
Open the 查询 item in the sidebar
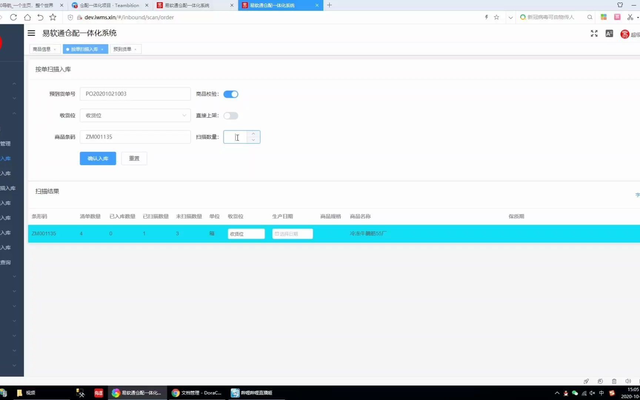(6, 262)
